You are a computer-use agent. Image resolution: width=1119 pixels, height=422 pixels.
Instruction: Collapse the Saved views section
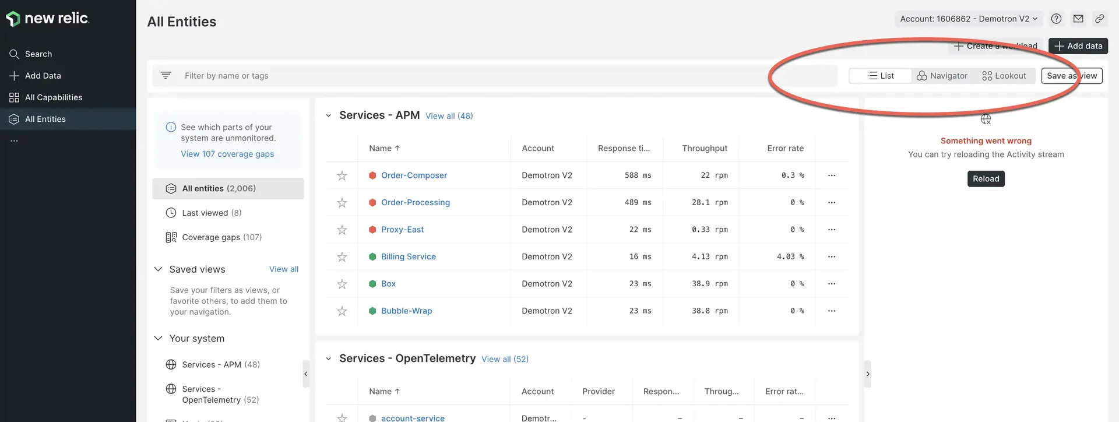tap(158, 269)
